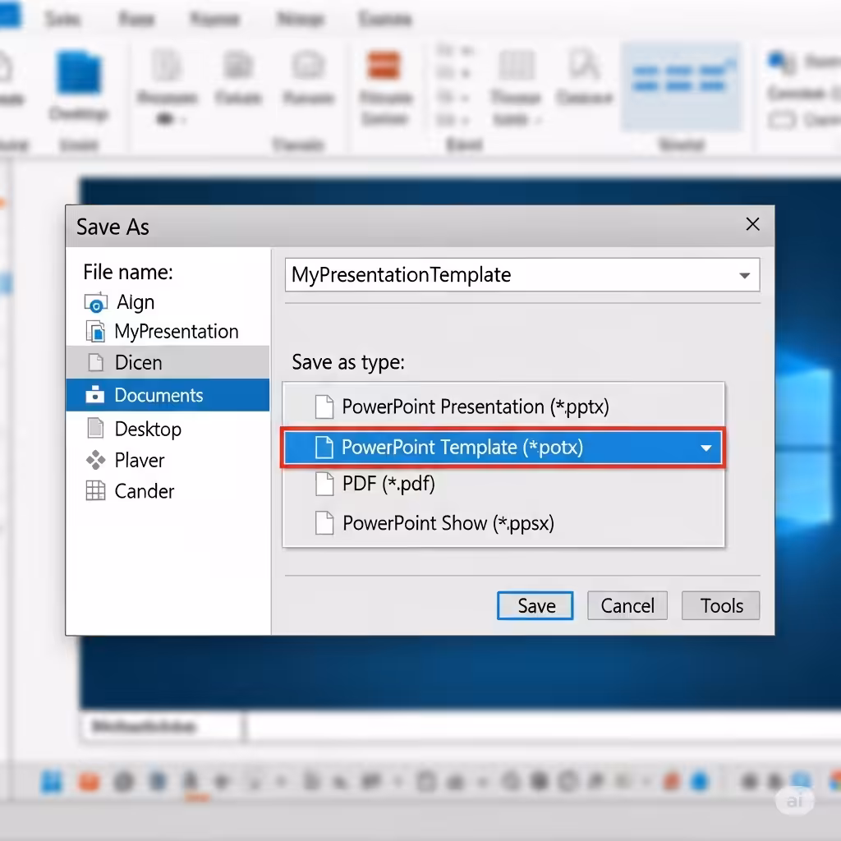This screenshot has height=841, width=841.
Task: Choose PowerPoint Template (*.potx) file type
Action: point(503,448)
